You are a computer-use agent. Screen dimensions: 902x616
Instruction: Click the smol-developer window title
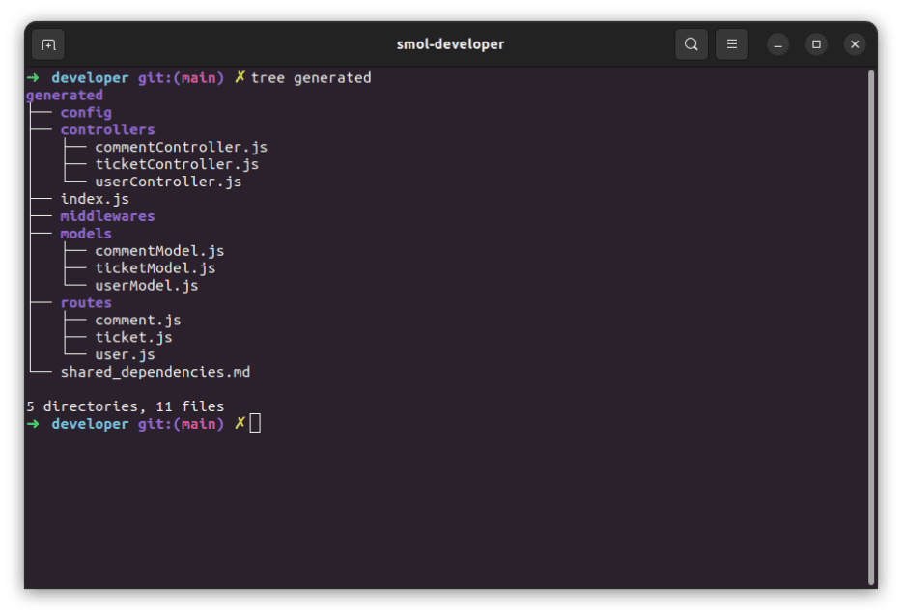point(450,43)
